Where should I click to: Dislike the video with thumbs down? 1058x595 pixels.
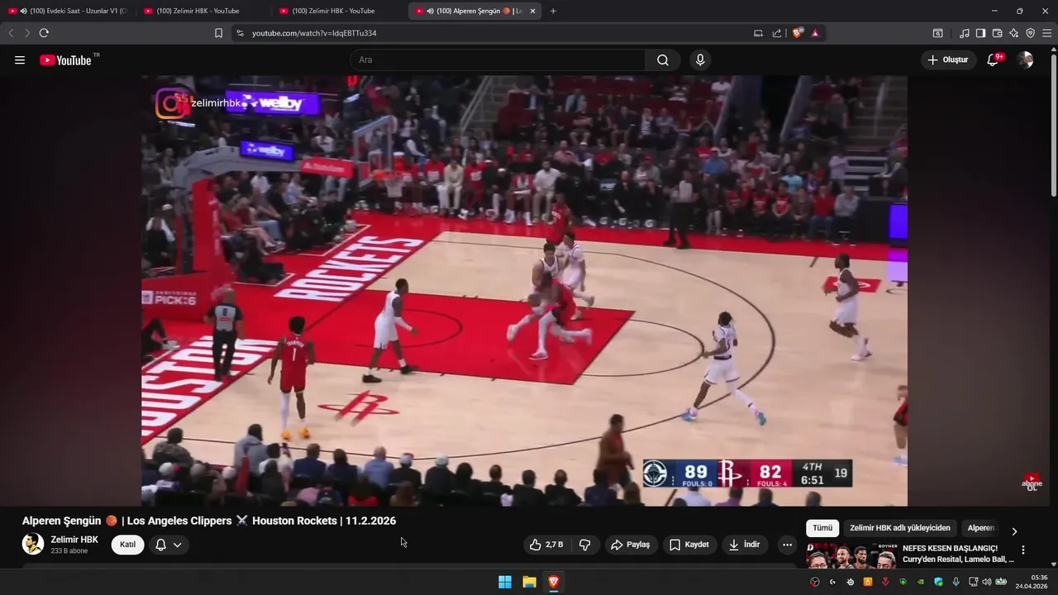click(x=584, y=545)
